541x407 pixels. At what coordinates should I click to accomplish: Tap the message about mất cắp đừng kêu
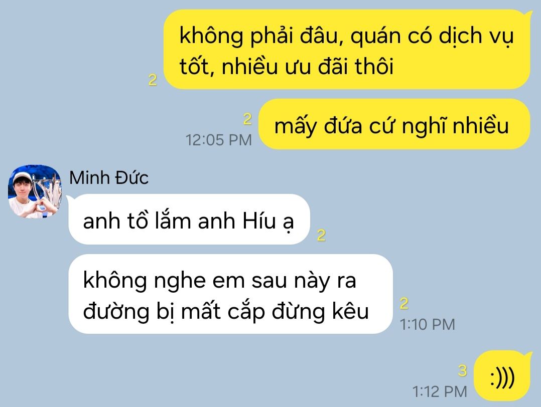tap(230, 294)
